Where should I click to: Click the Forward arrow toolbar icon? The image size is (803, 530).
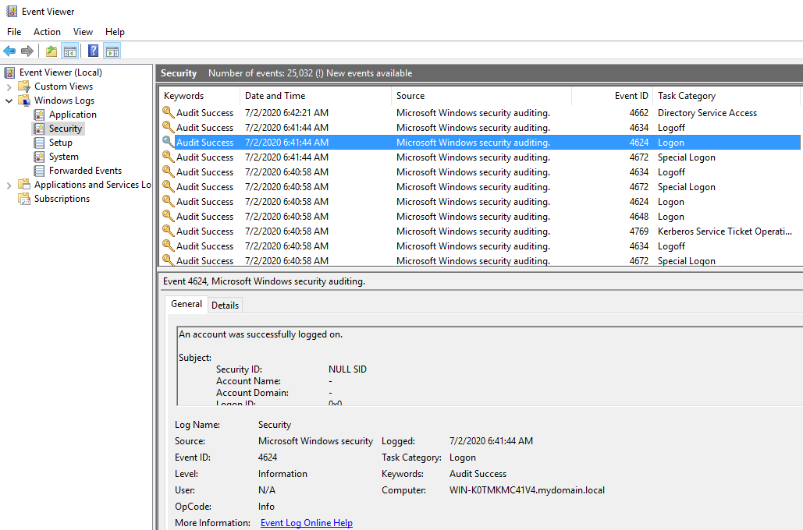pos(27,51)
